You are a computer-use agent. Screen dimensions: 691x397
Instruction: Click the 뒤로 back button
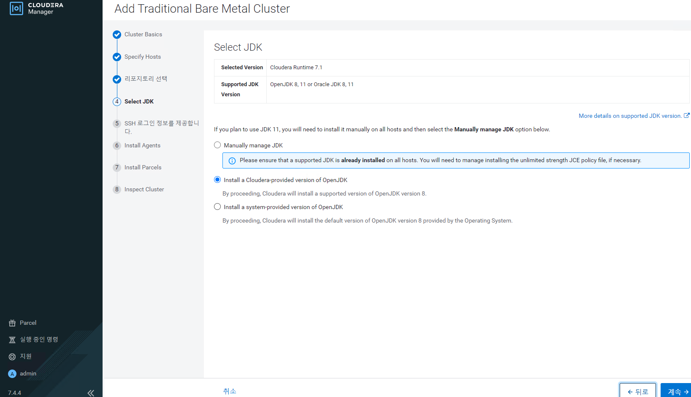pos(638,391)
